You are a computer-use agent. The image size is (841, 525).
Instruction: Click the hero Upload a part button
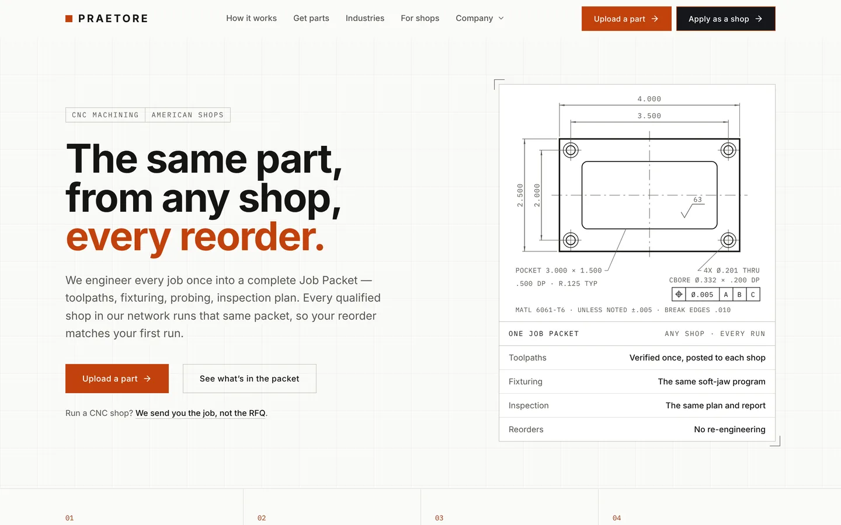click(117, 379)
